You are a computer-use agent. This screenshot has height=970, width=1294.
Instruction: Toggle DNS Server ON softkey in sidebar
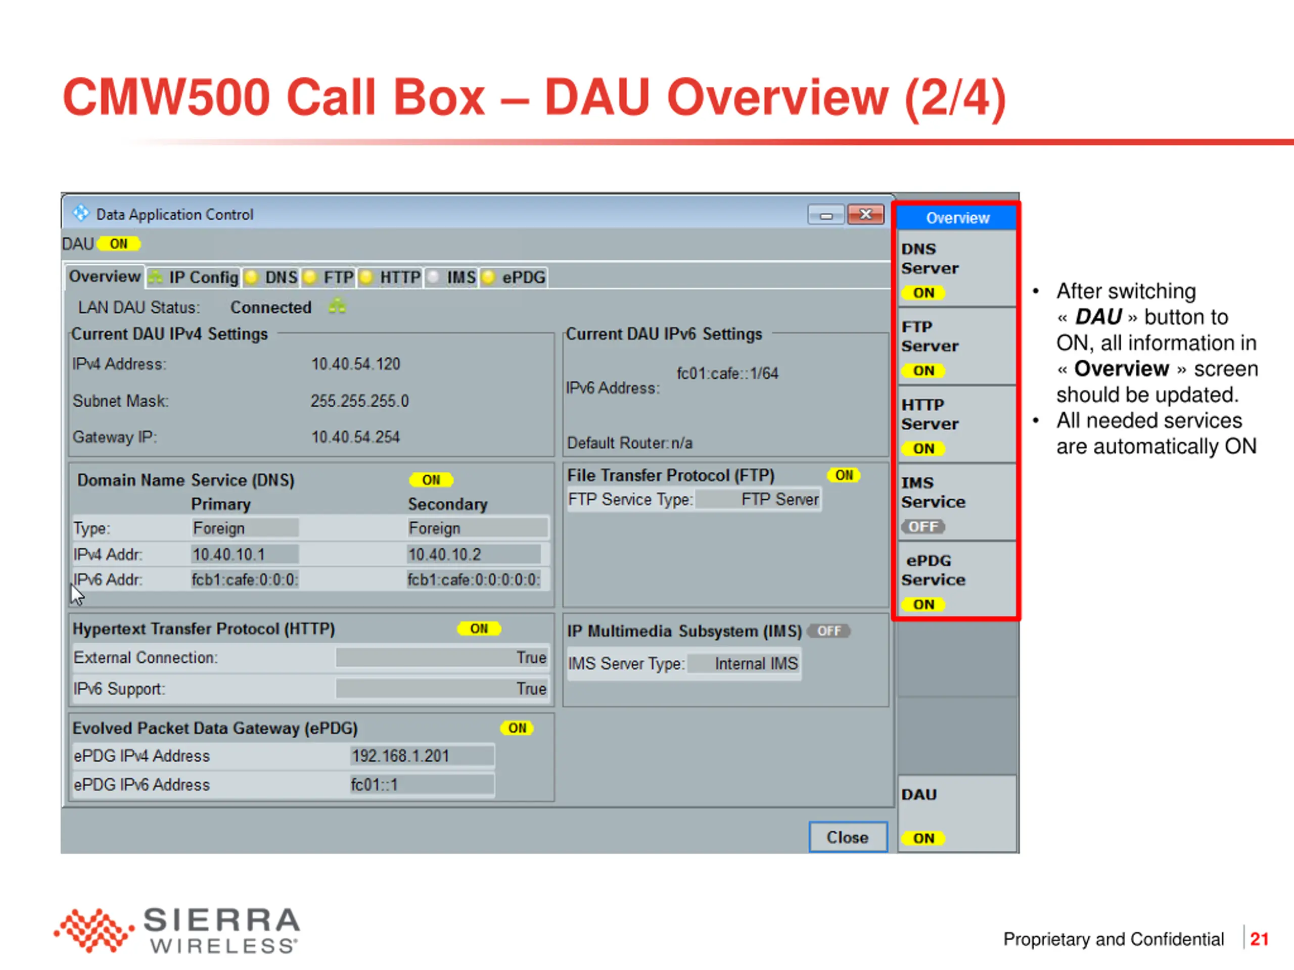tap(957, 269)
